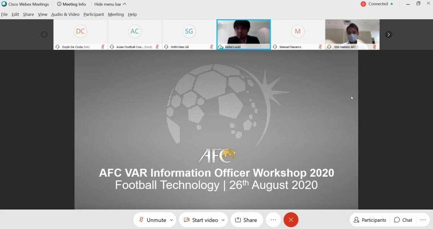Image resolution: width=433 pixels, height=229 pixels.
Task: Click Hide menu bar toggle
Action: pos(110,4)
